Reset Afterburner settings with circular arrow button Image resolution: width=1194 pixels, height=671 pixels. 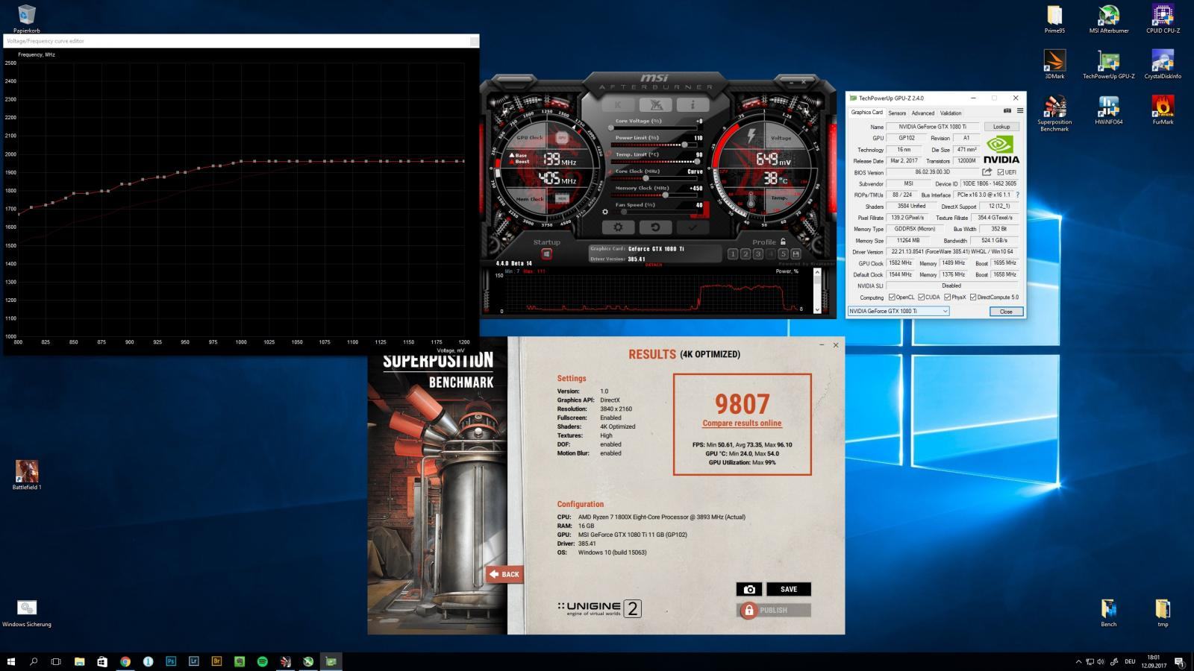655,227
